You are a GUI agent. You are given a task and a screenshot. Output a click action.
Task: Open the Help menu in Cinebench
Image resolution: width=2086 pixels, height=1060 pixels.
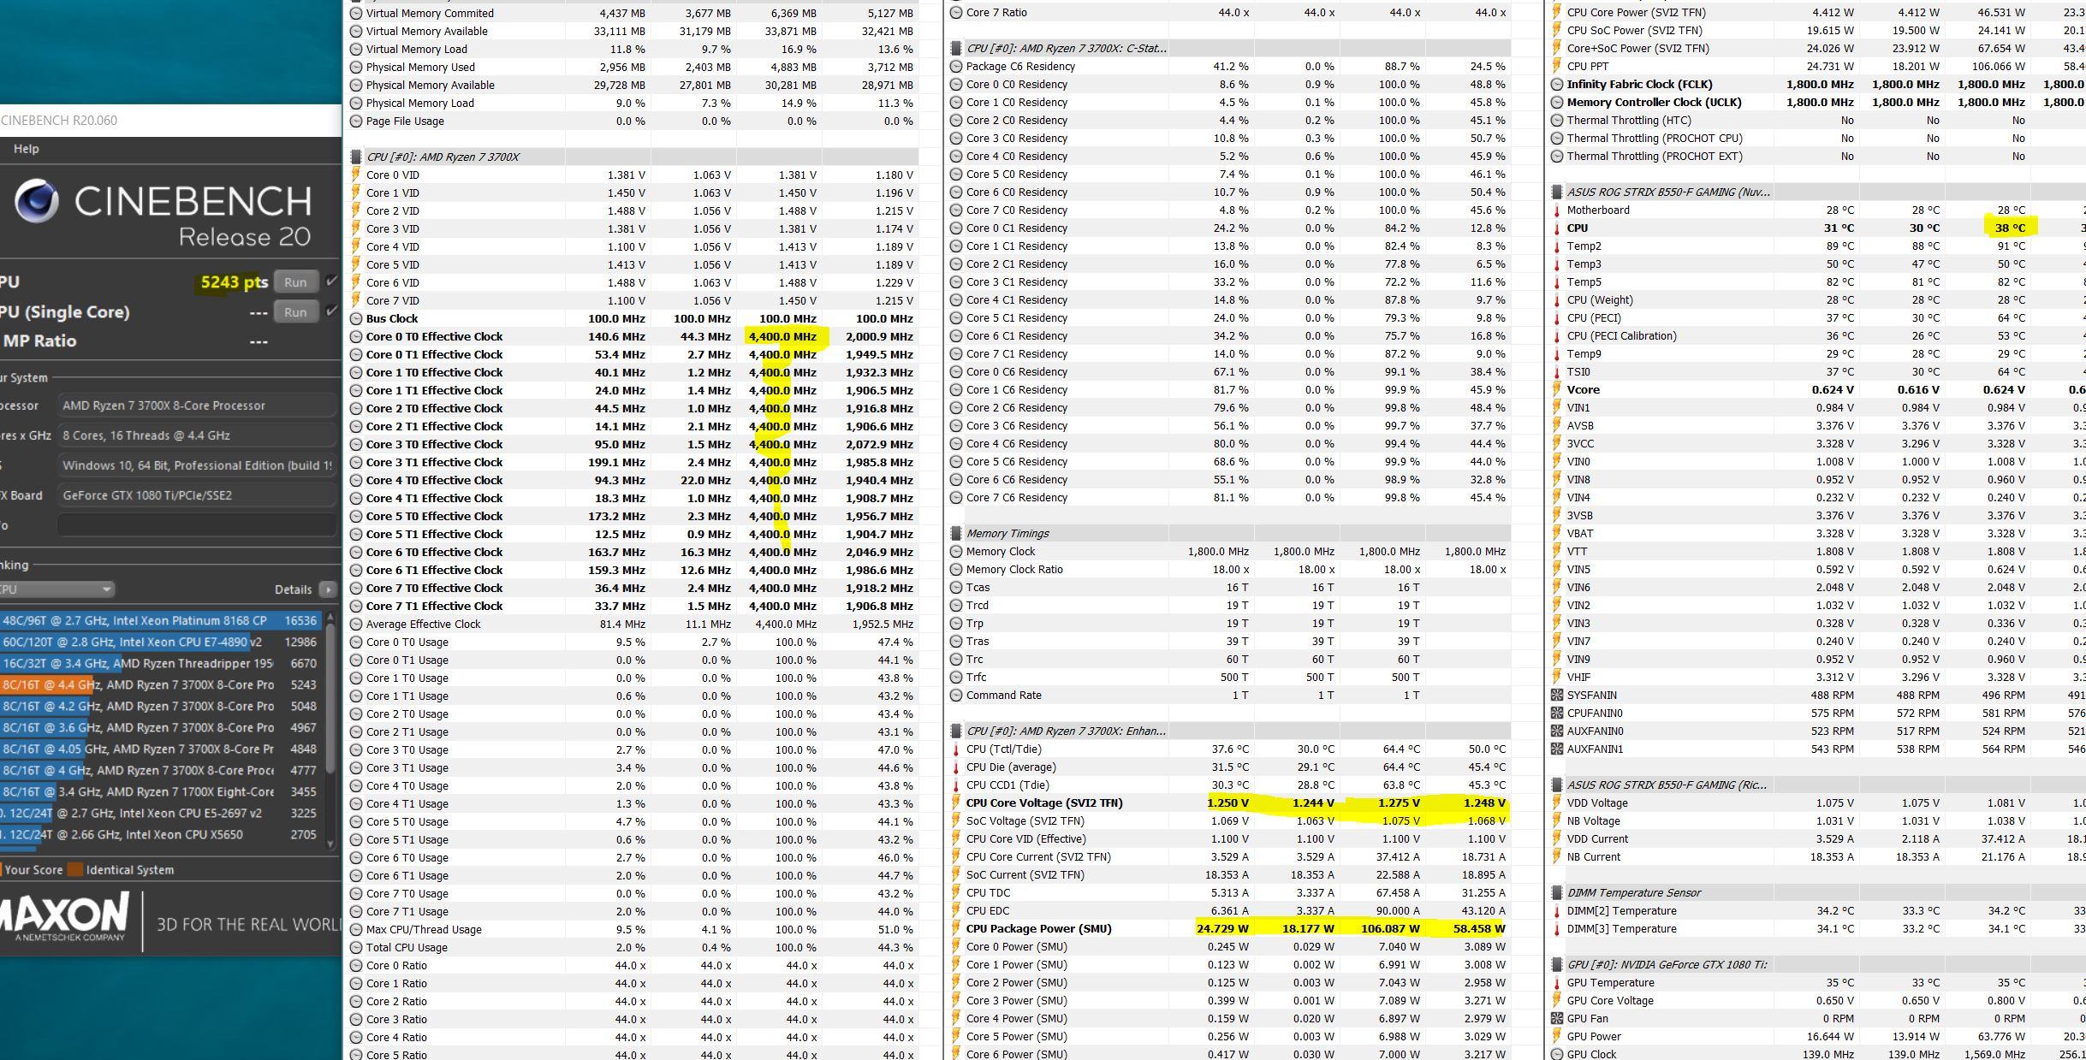(x=26, y=149)
